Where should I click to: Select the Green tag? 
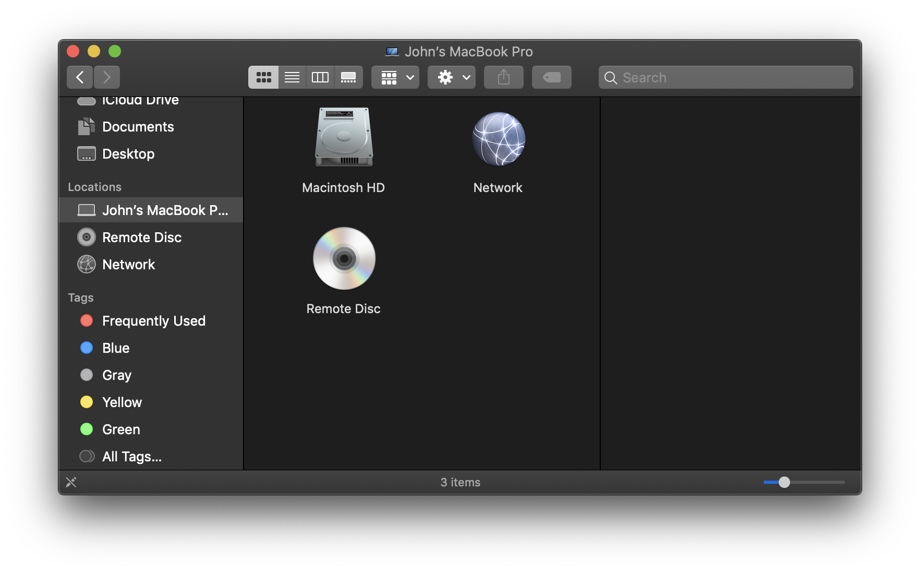pos(151,430)
